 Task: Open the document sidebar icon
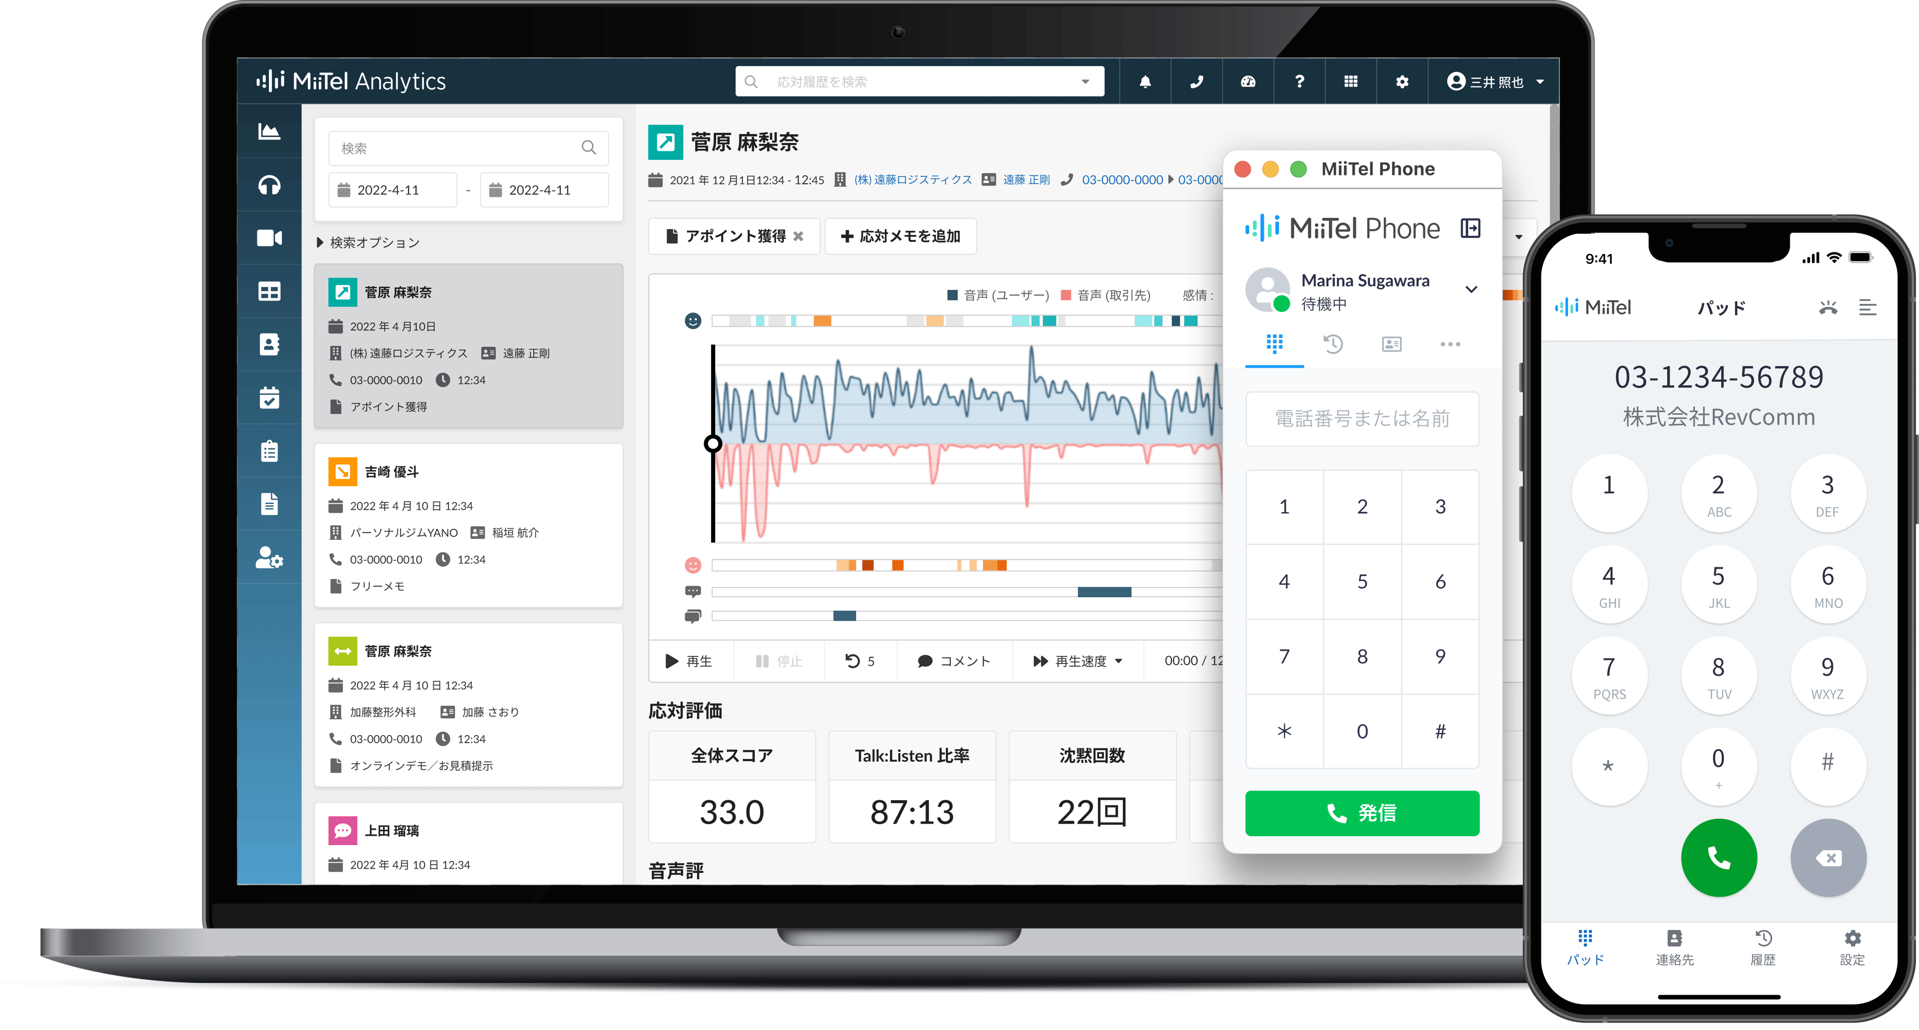tap(269, 504)
